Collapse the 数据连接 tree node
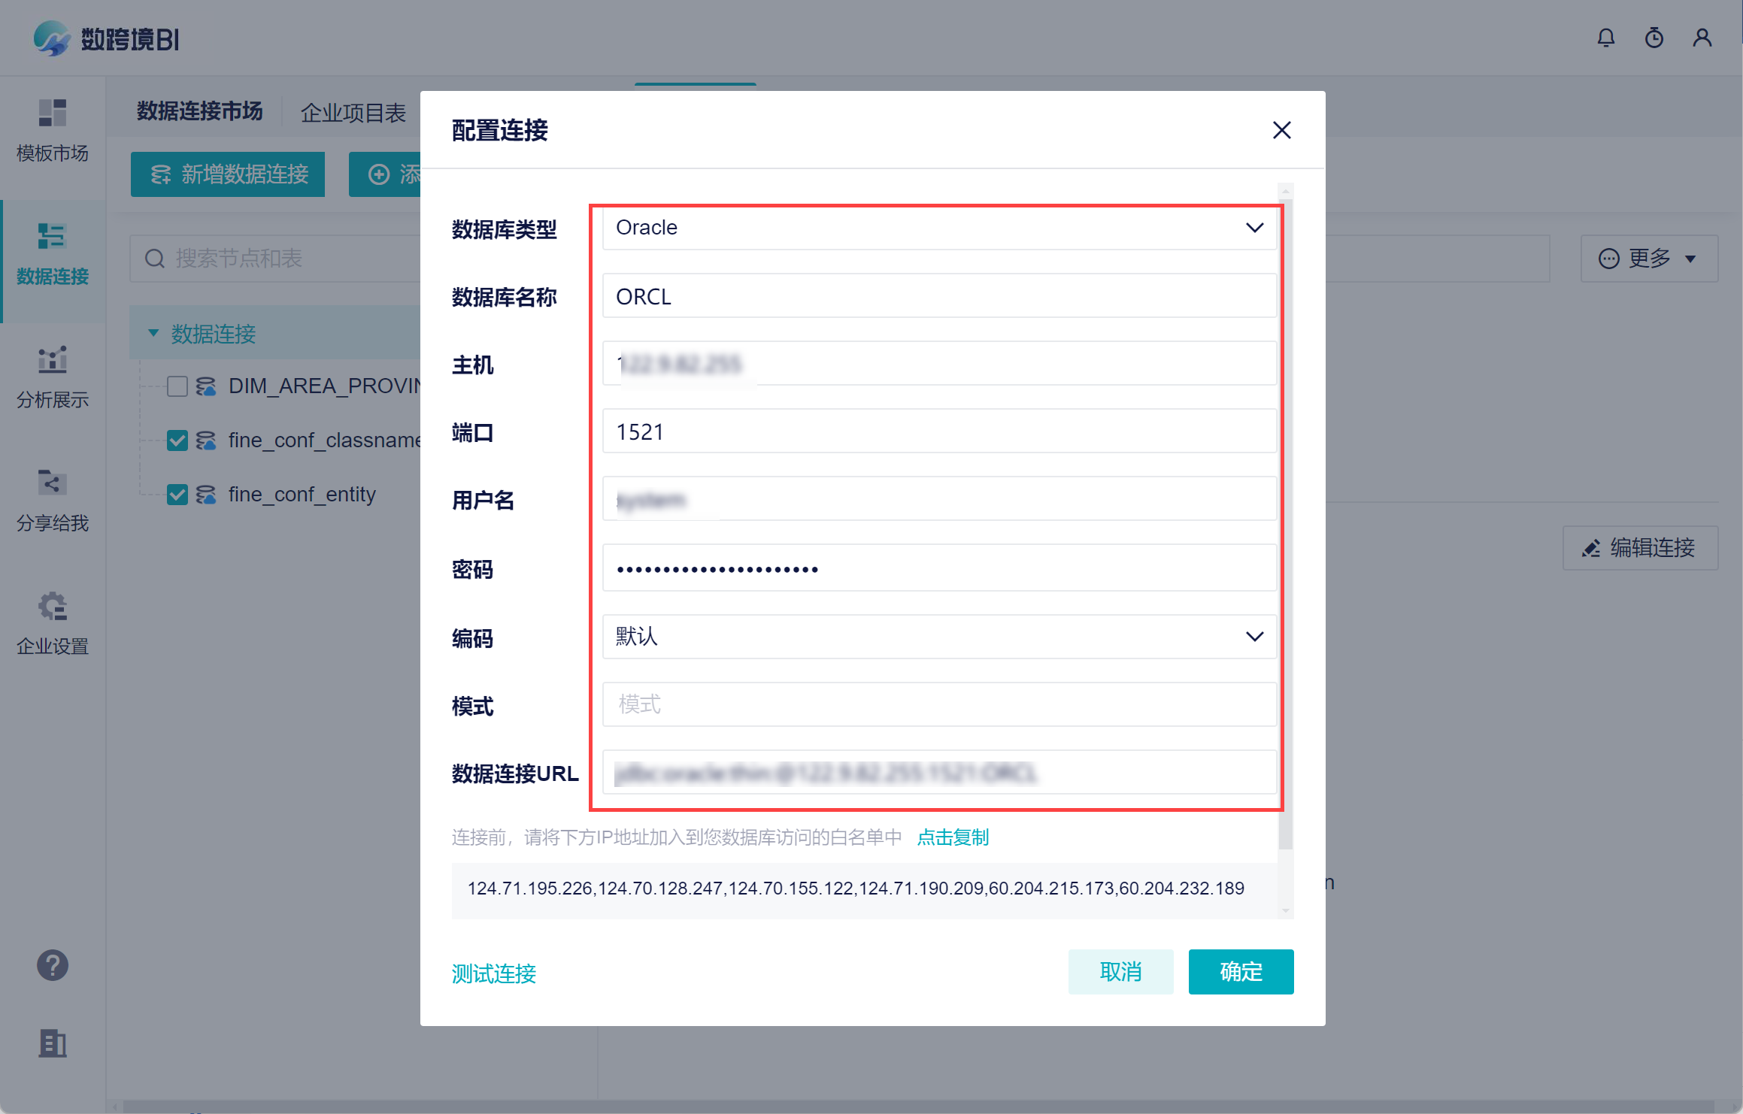This screenshot has height=1114, width=1743. [x=153, y=333]
